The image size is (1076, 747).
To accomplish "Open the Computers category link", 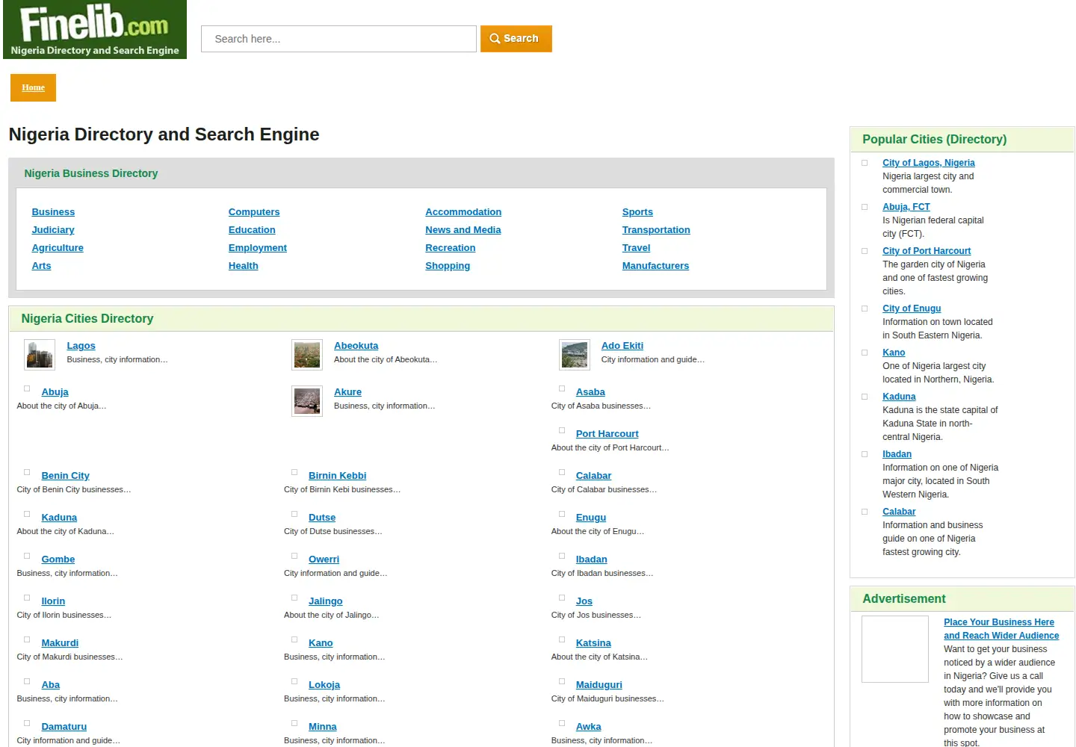I will tap(254, 212).
